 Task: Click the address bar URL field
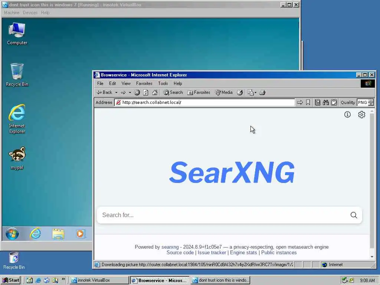click(204, 102)
